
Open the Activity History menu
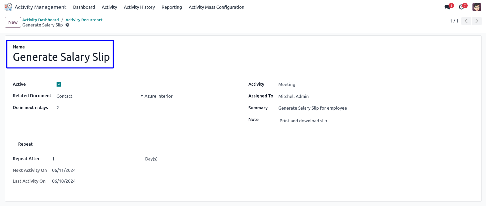point(139,7)
